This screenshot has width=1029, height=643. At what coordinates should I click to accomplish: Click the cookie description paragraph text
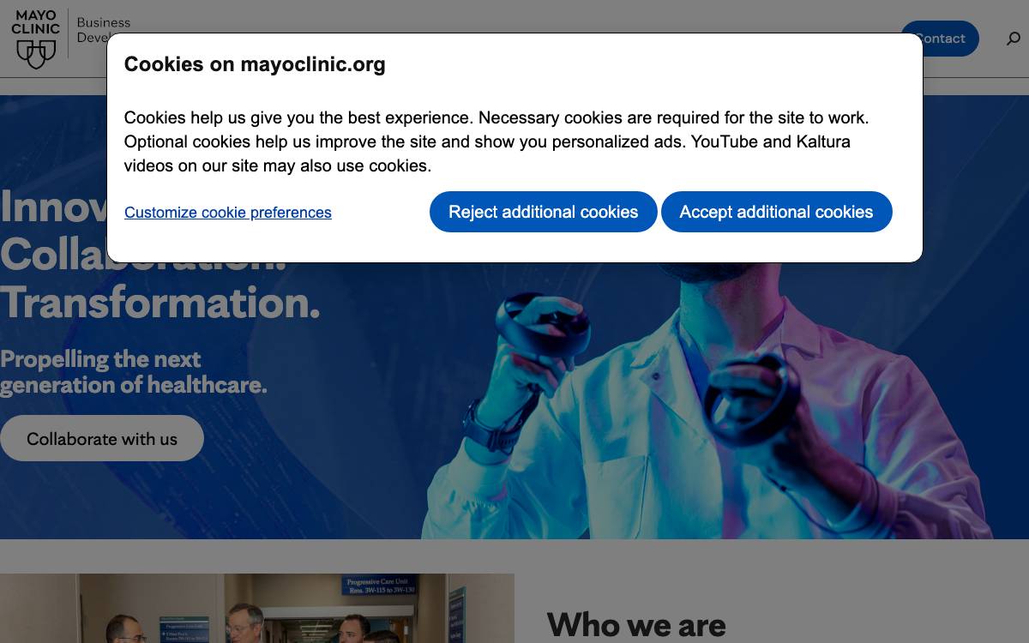tap(496, 141)
